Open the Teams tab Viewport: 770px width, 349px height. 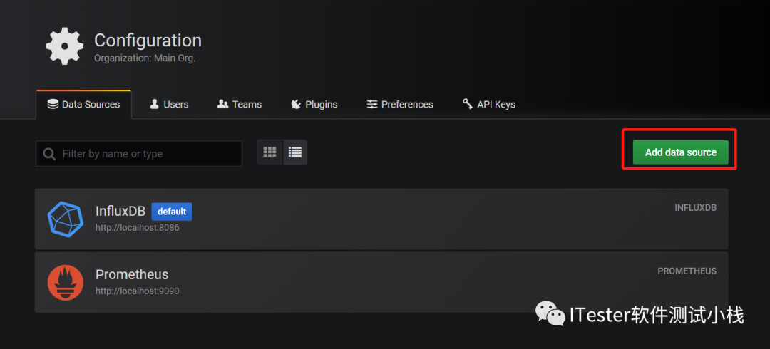coord(239,105)
